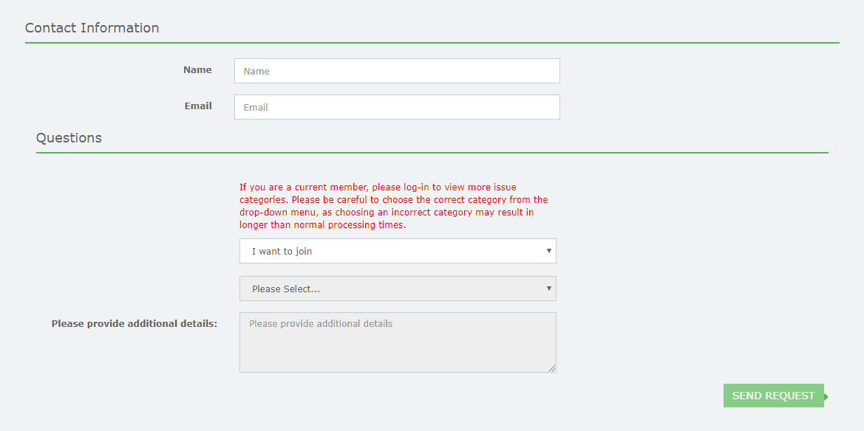
Task: Click the "Name" field label
Action: pos(197,70)
